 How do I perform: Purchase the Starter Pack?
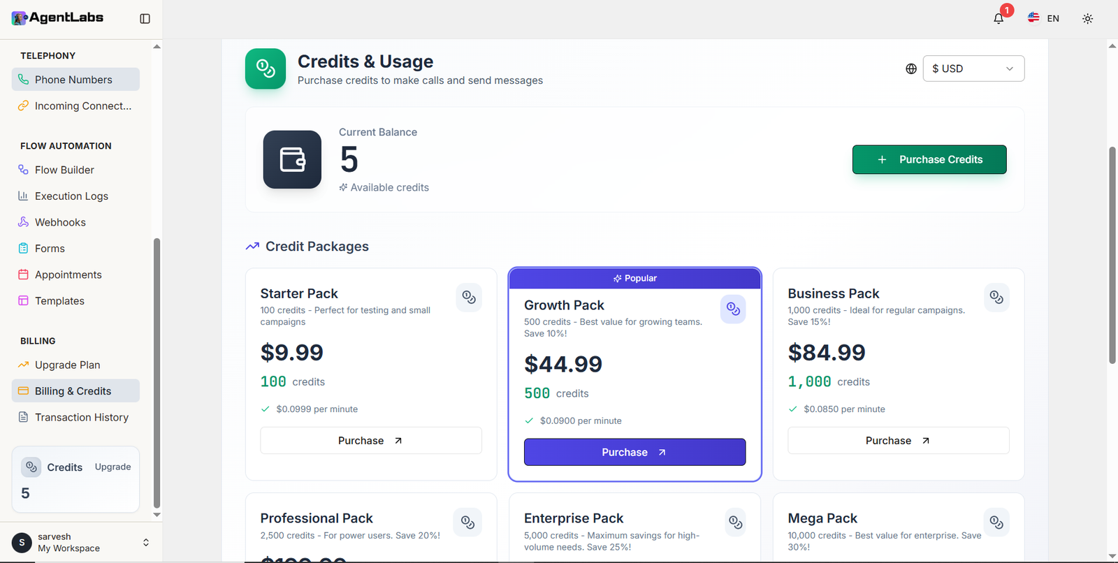371,441
